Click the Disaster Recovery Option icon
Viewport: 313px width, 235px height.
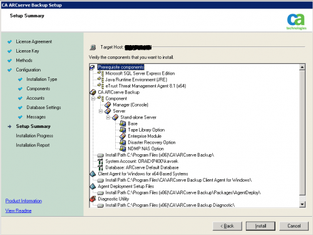pyautogui.click(x=123, y=142)
